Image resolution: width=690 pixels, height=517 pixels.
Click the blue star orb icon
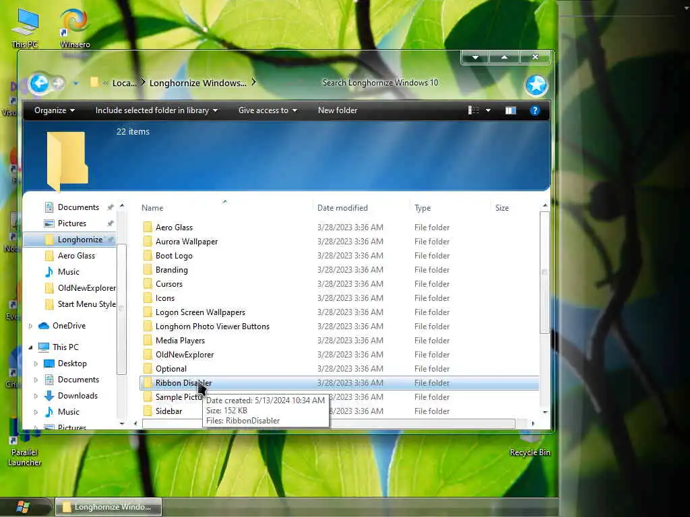pyautogui.click(x=536, y=85)
